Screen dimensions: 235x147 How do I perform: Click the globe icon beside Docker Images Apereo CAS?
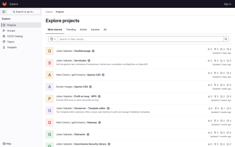tap(90, 87)
